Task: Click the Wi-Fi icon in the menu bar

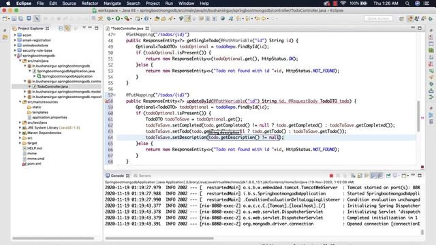Action: coord(343,3)
